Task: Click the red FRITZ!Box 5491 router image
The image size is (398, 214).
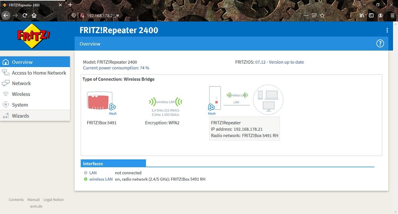Action: click(x=100, y=100)
